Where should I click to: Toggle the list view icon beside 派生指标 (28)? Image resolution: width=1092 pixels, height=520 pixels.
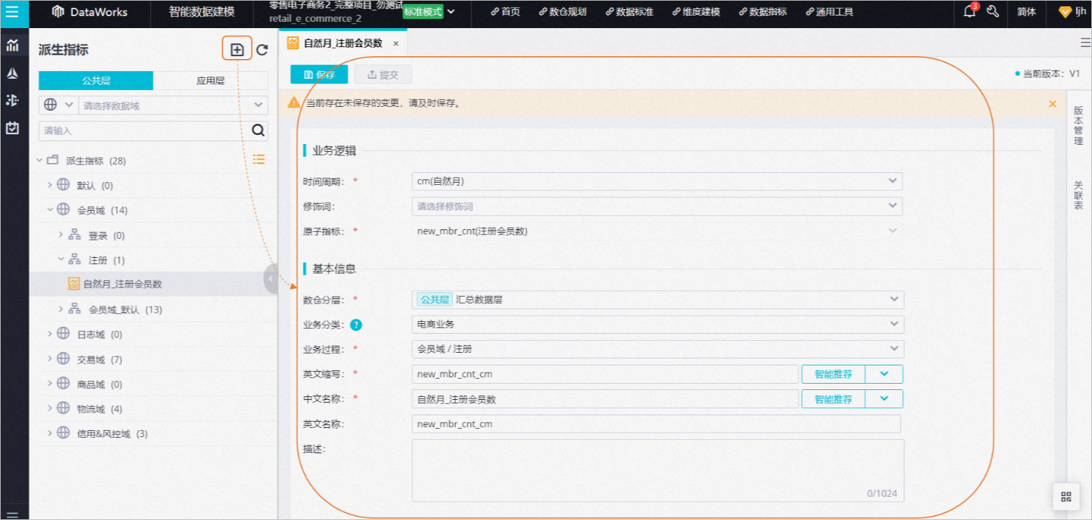pyautogui.click(x=259, y=160)
